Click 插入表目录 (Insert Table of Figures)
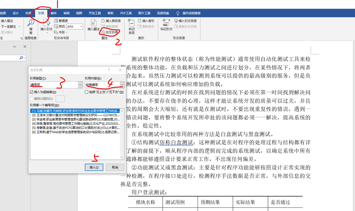This screenshot has height=211, width=355. [x=111, y=21]
